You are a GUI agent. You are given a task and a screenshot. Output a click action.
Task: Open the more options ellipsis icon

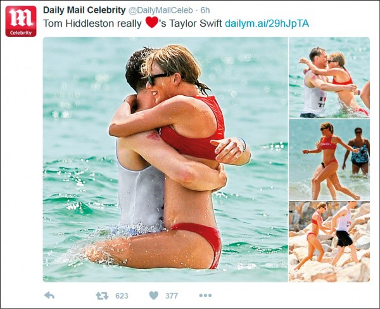[x=205, y=296]
